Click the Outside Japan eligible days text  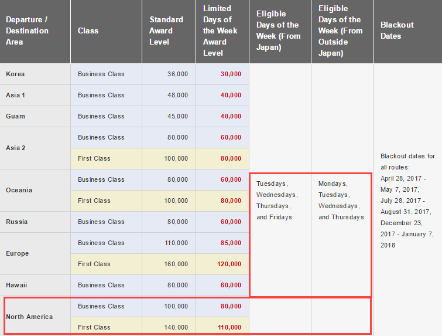(x=341, y=201)
